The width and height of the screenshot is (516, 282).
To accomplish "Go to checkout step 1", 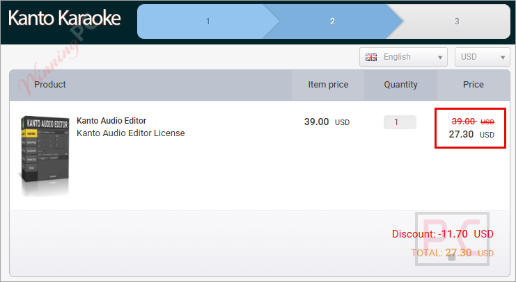I will [208, 22].
